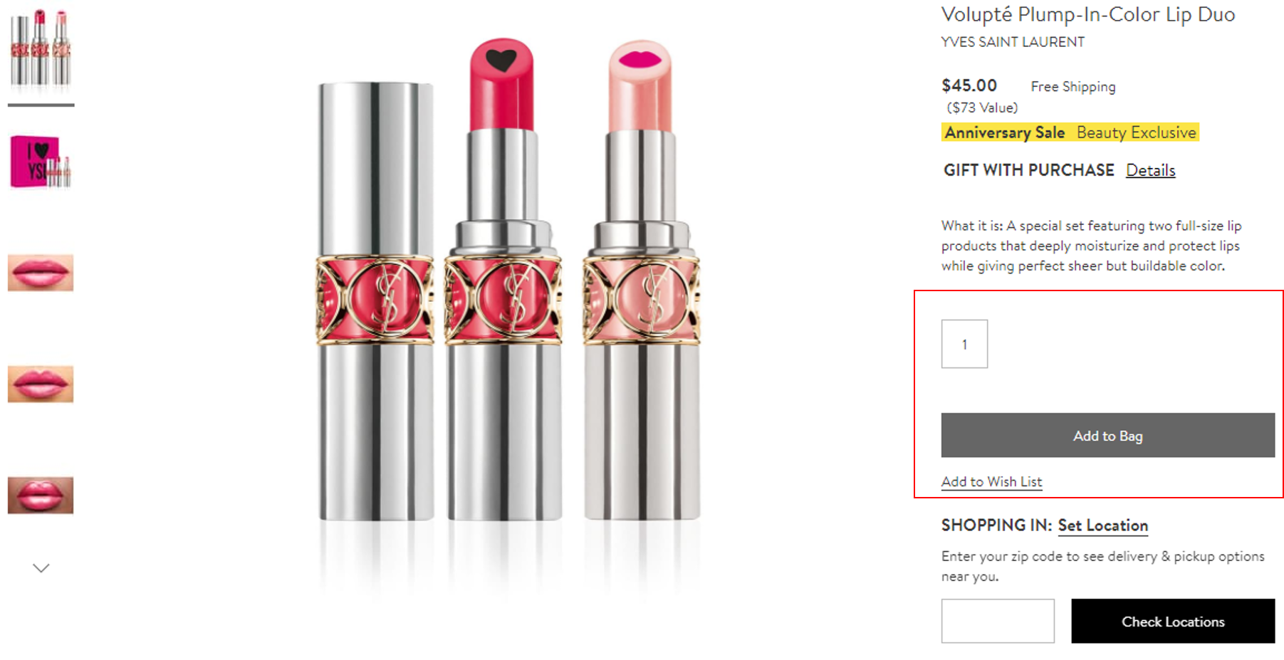Screen dimensions: 1284x660
Task: Click the heart-embossed red lipstick in main image
Action: pyautogui.click(x=503, y=285)
